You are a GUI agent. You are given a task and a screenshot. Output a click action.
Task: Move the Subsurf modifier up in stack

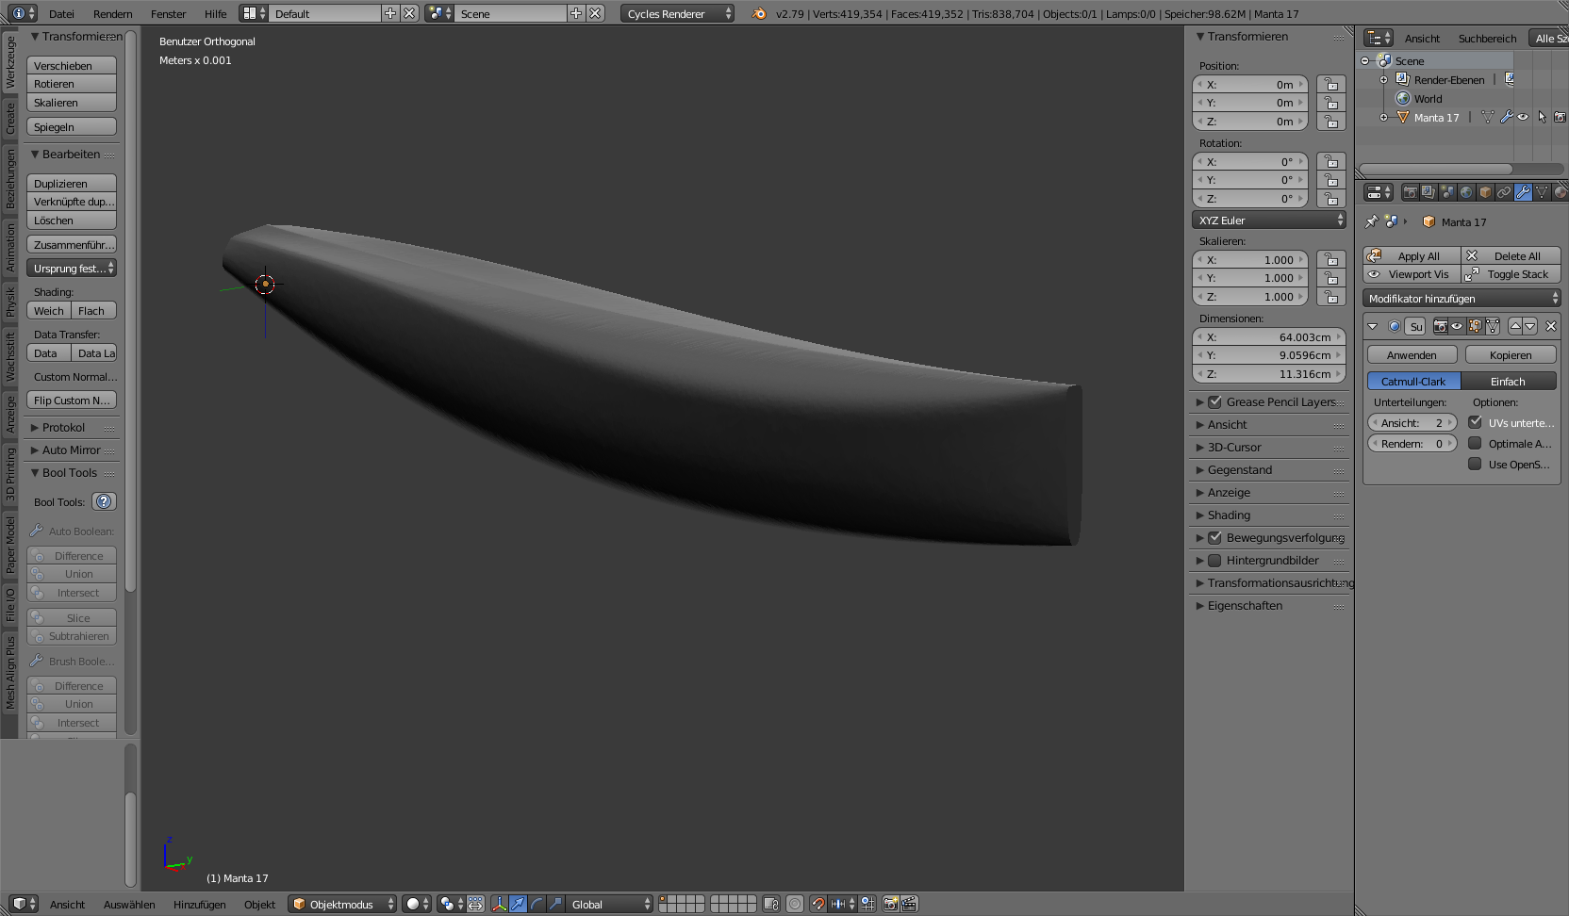[1515, 326]
